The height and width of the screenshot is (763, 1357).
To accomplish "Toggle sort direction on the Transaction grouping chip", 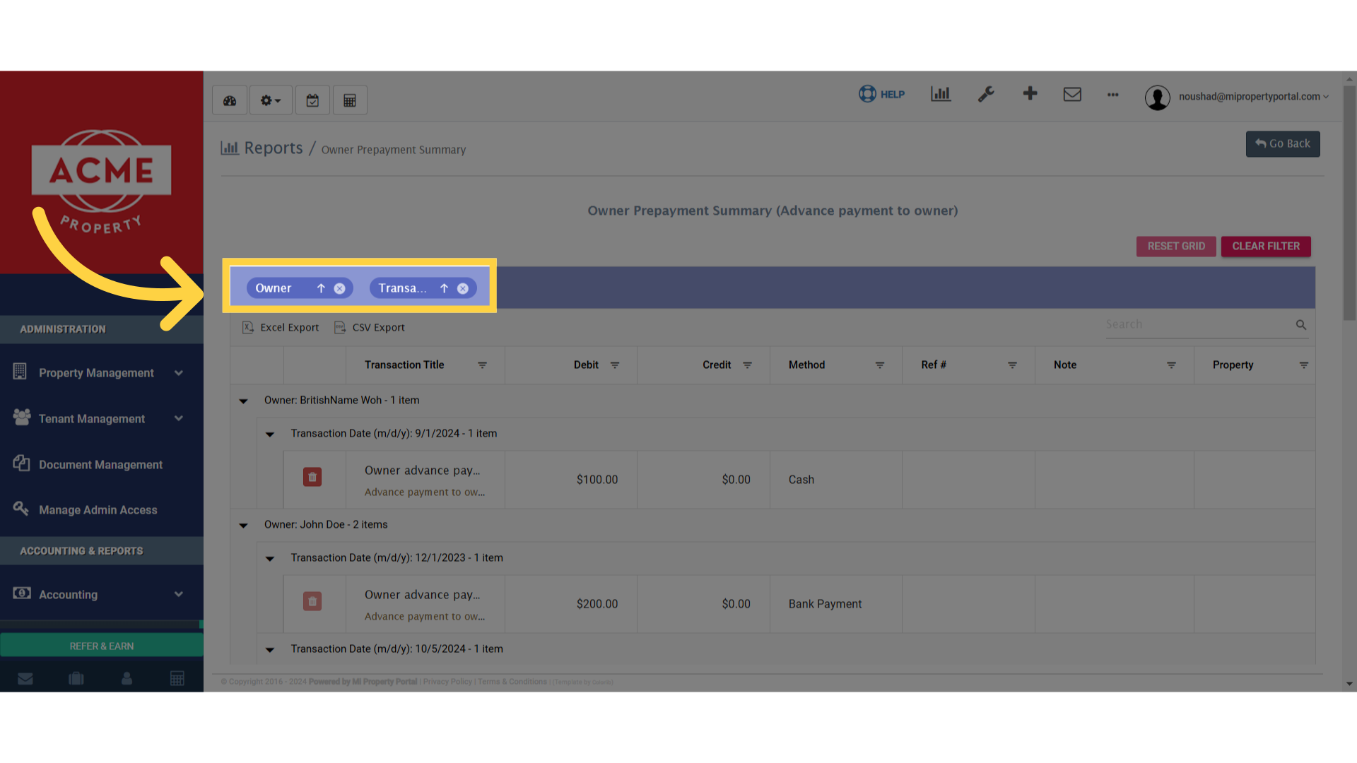I will [x=444, y=288].
